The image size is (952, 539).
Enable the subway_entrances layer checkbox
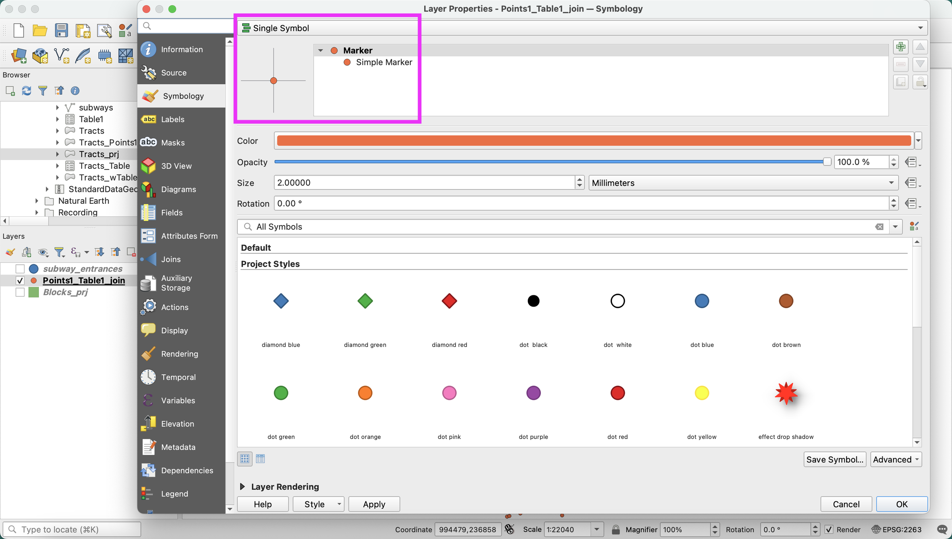(x=20, y=269)
